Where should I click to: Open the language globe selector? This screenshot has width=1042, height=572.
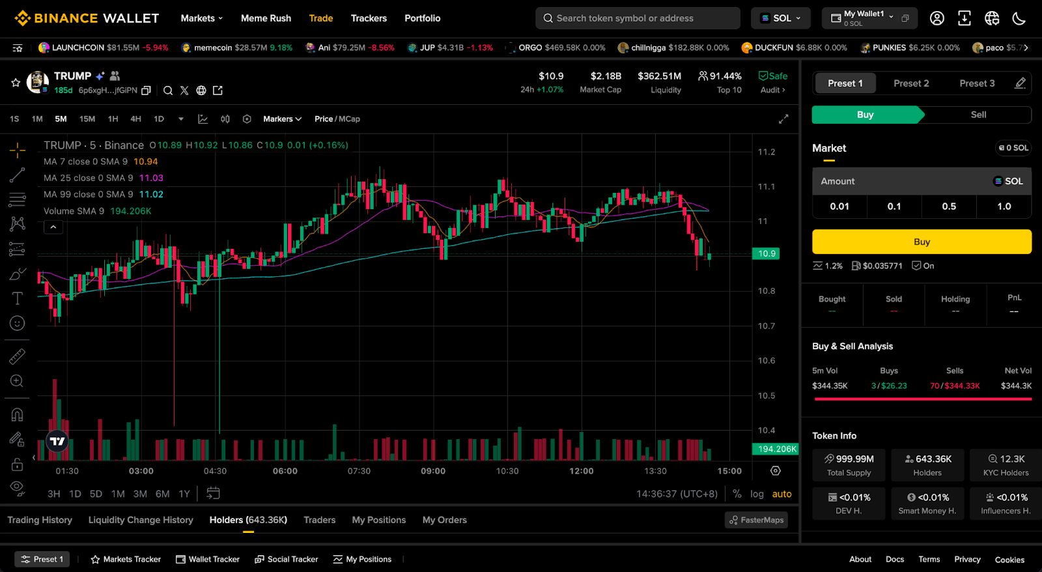tap(992, 18)
